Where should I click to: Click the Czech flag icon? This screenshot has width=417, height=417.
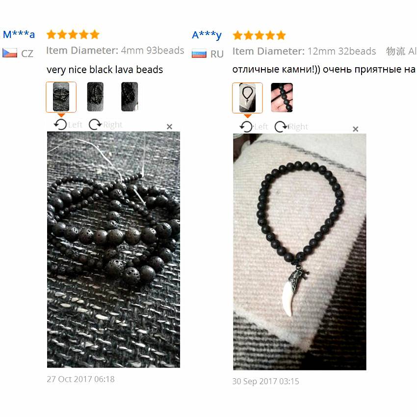pyautogui.click(x=10, y=53)
